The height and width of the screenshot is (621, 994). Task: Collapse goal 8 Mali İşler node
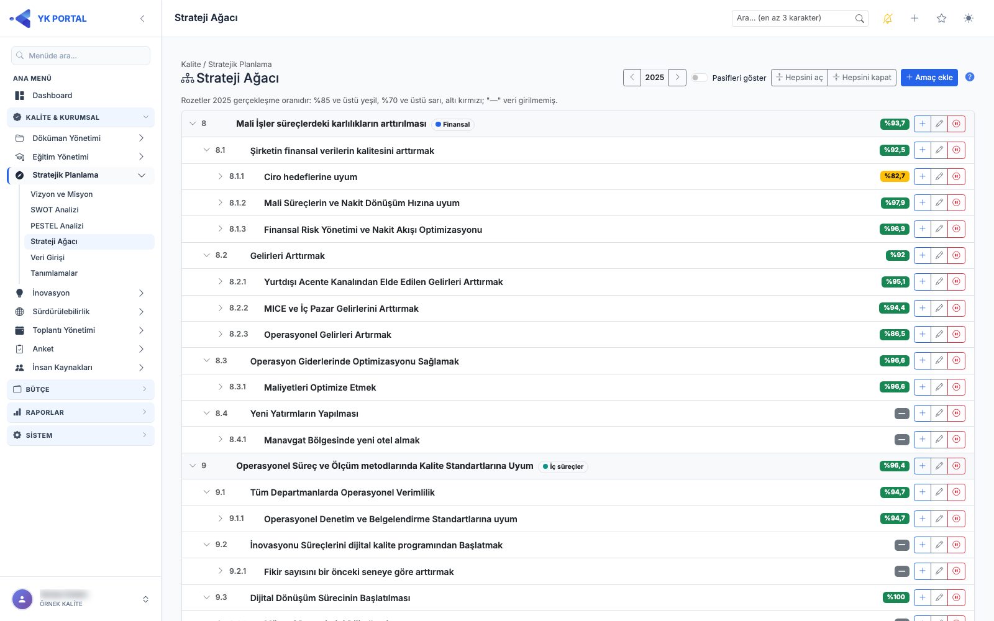[193, 124]
